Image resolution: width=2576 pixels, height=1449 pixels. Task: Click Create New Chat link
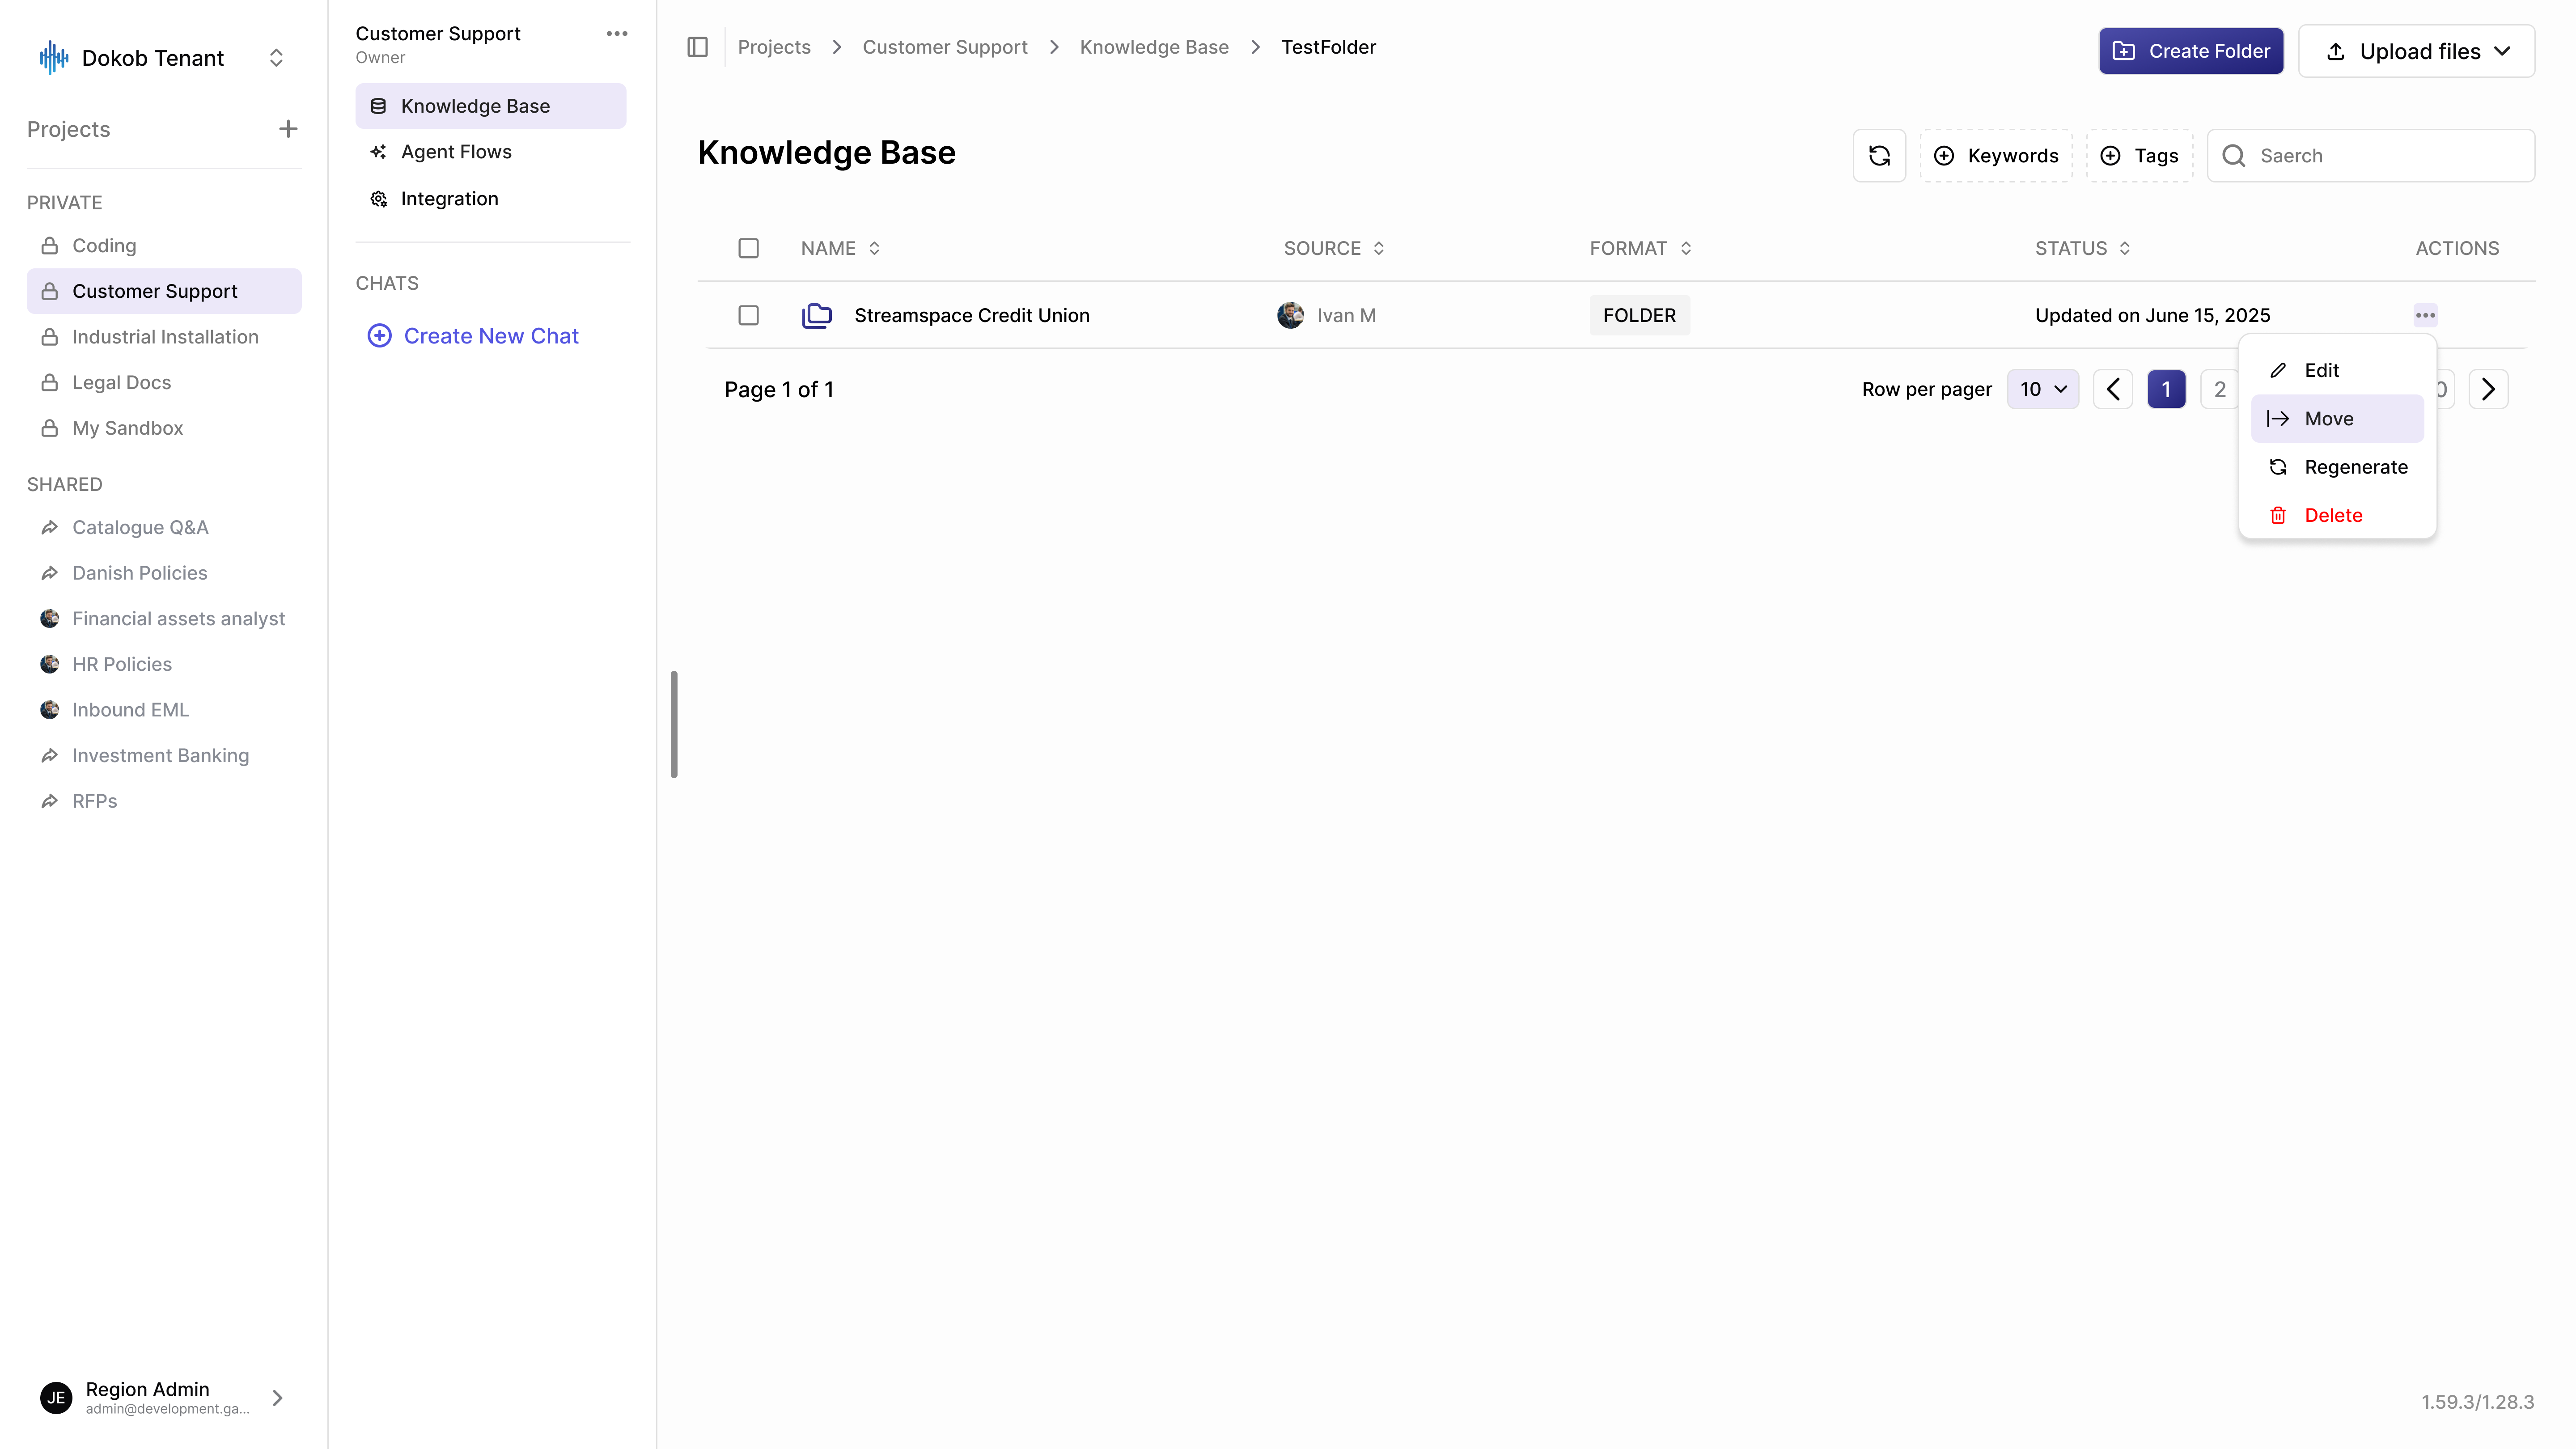tap(473, 336)
